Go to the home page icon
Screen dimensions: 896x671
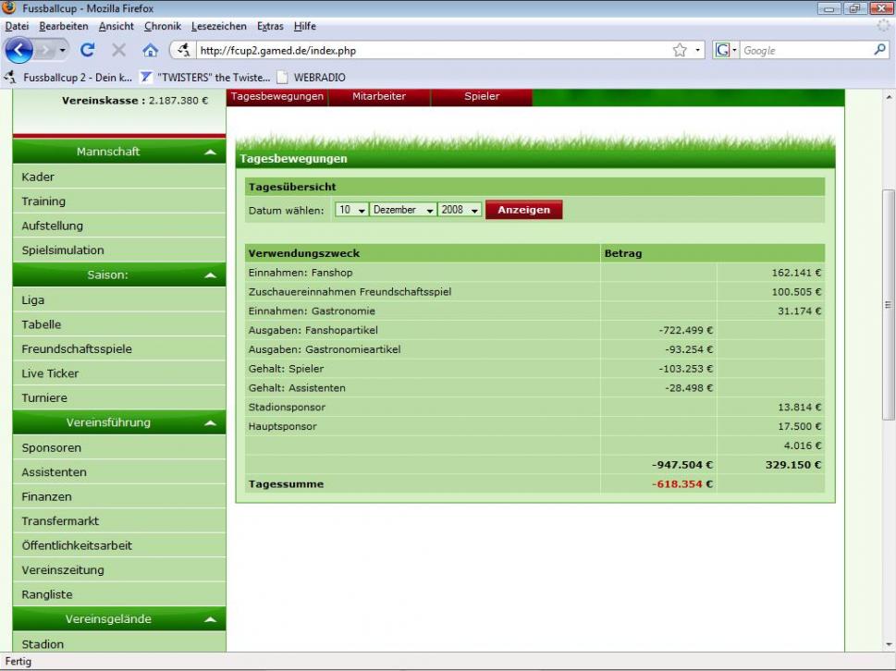pyautogui.click(x=150, y=50)
